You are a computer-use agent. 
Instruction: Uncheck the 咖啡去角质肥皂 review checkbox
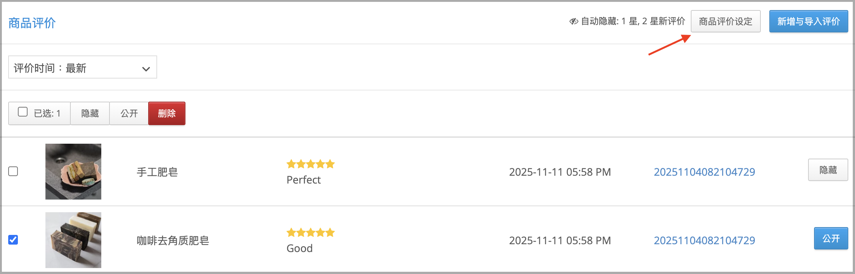(13, 240)
